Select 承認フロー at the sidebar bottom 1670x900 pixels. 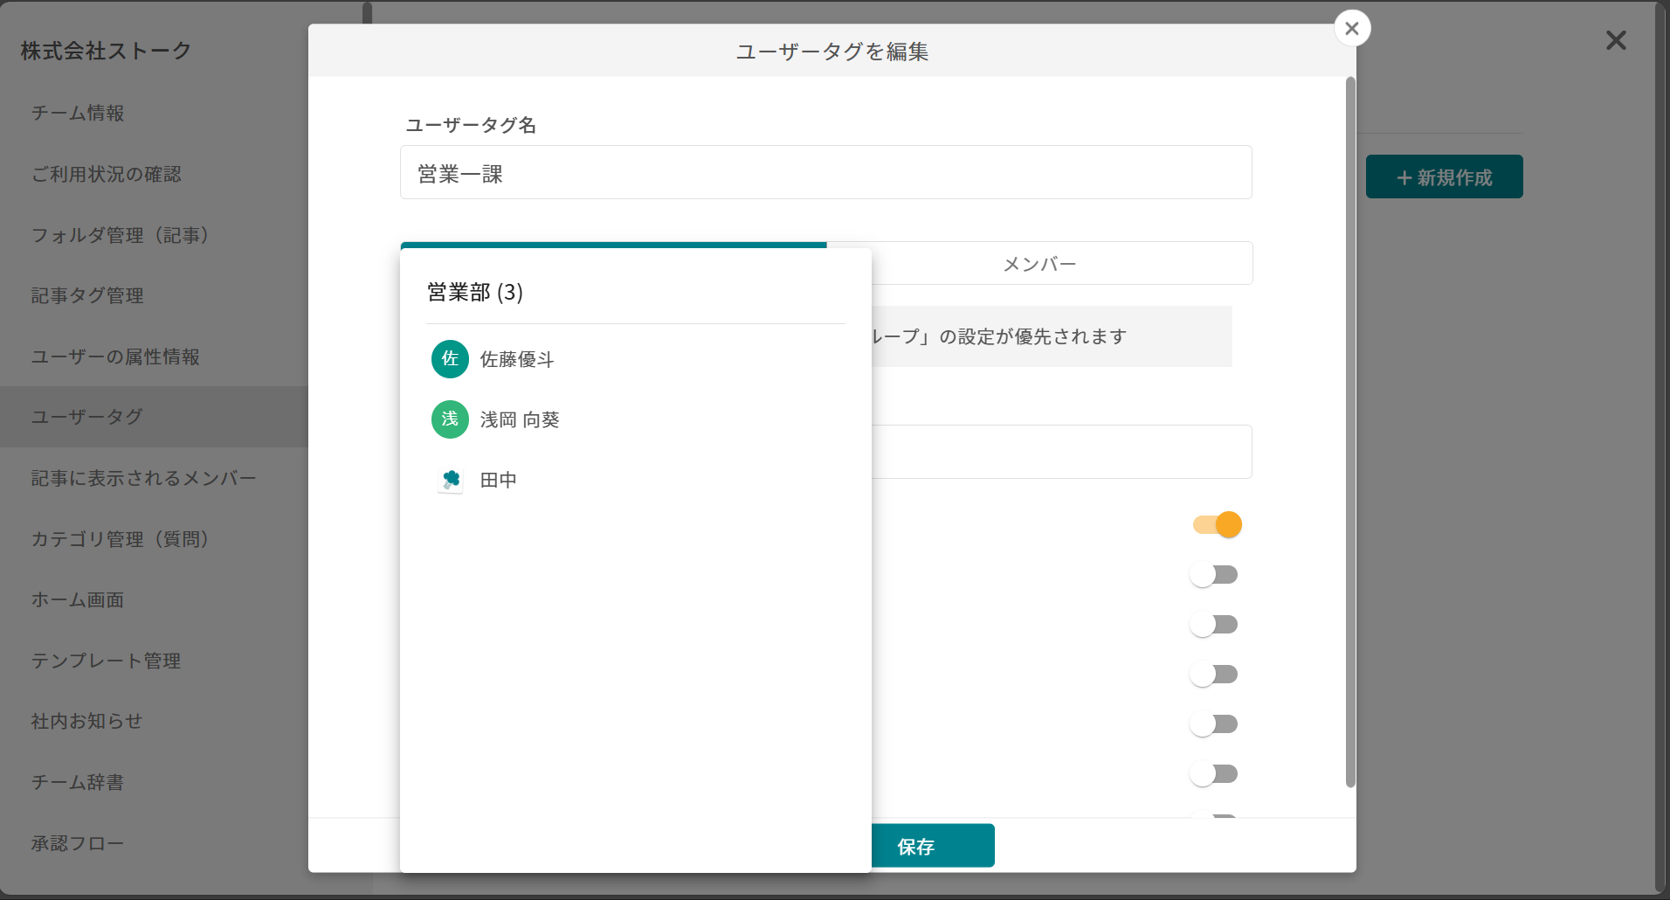click(77, 842)
